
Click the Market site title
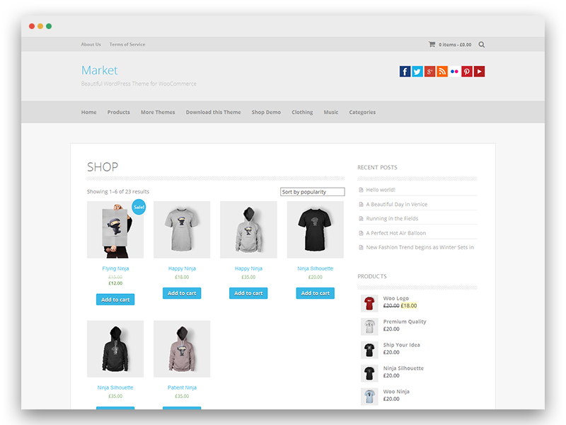coord(99,70)
